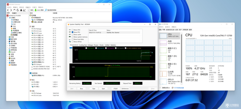Switch to the Cooling Fans tab
The height and width of the screenshot is (109, 241).
(x=83, y=45)
